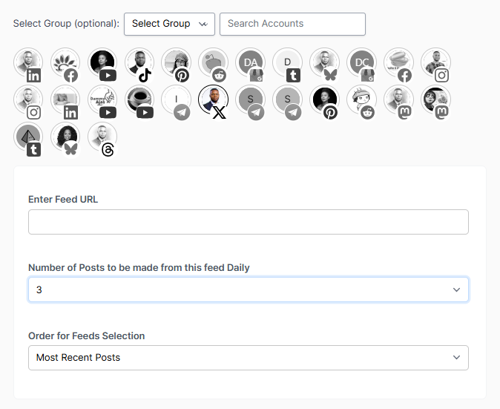The height and width of the screenshot is (409, 500).
Task: Select the TikTok account avatar
Action: point(139,62)
